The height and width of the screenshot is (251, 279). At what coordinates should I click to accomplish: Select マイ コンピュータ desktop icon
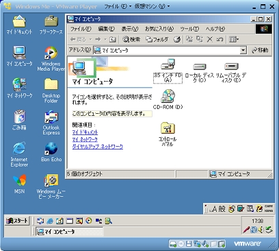click(x=19, y=56)
